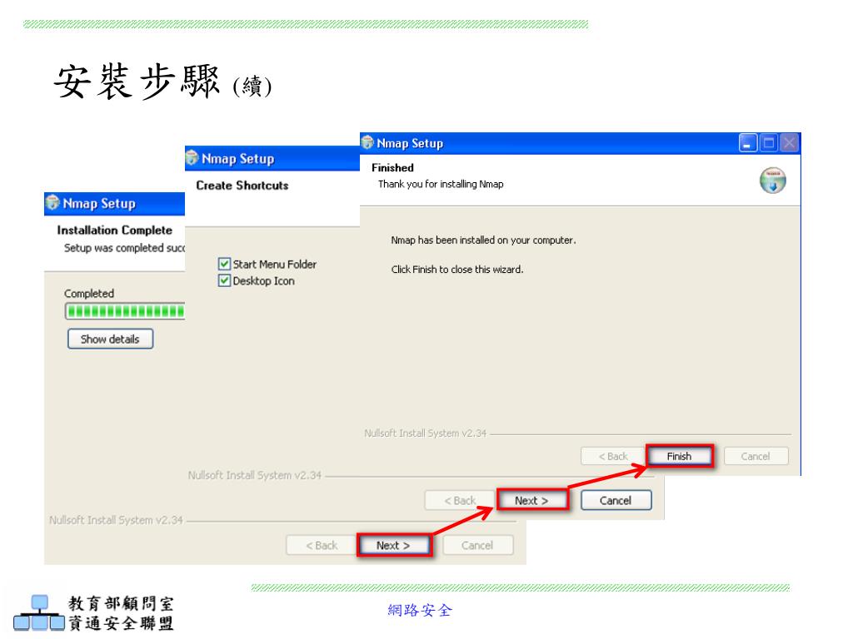Click the network diagram logo at bottom left
Screen dimensions: 853x639
pos(39,613)
